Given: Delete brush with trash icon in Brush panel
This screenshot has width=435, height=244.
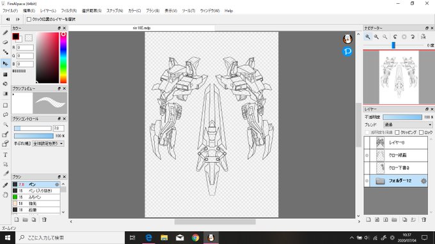Looking at the screenshot, I should coord(44,220).
